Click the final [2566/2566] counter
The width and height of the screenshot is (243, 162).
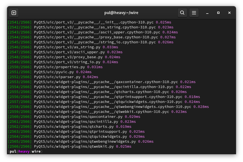pyautogui.click(x=20, y=146)
